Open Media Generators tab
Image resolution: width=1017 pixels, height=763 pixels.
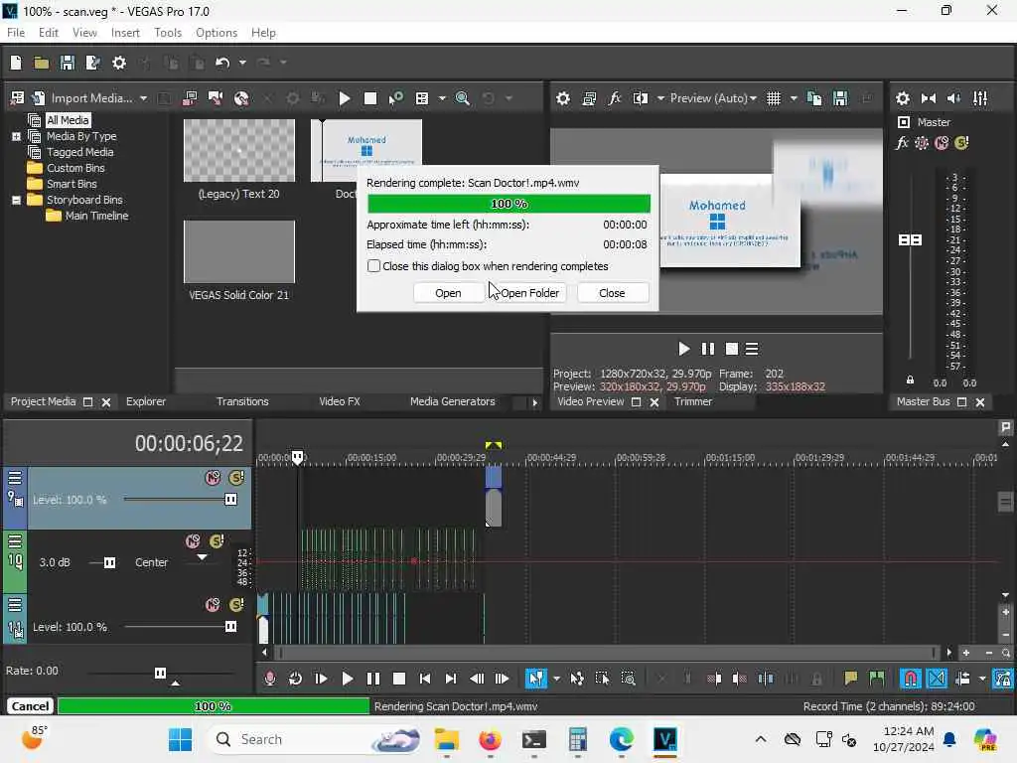(452, 401)
